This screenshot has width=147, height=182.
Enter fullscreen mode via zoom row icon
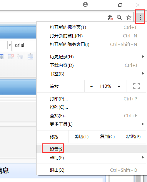coord(136,86)
